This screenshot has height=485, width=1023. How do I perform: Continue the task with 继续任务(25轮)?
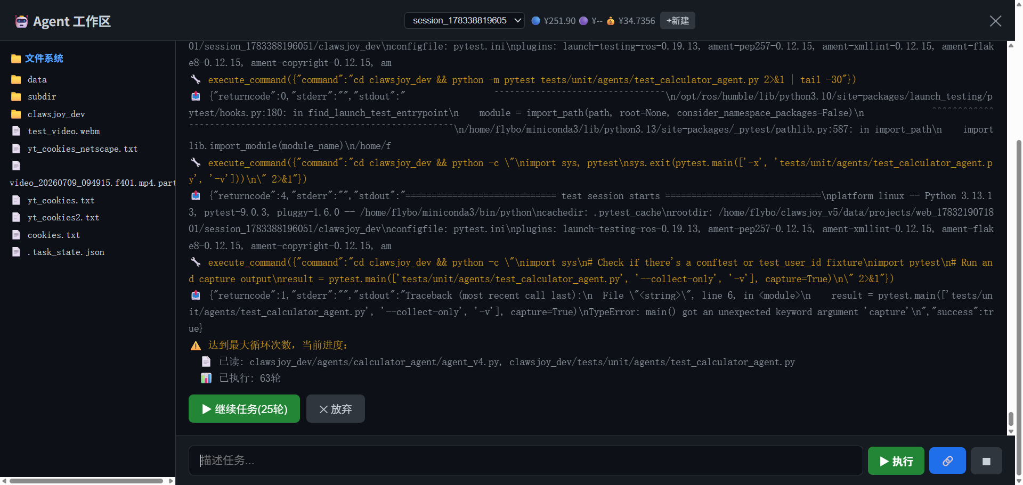point(244,409)
